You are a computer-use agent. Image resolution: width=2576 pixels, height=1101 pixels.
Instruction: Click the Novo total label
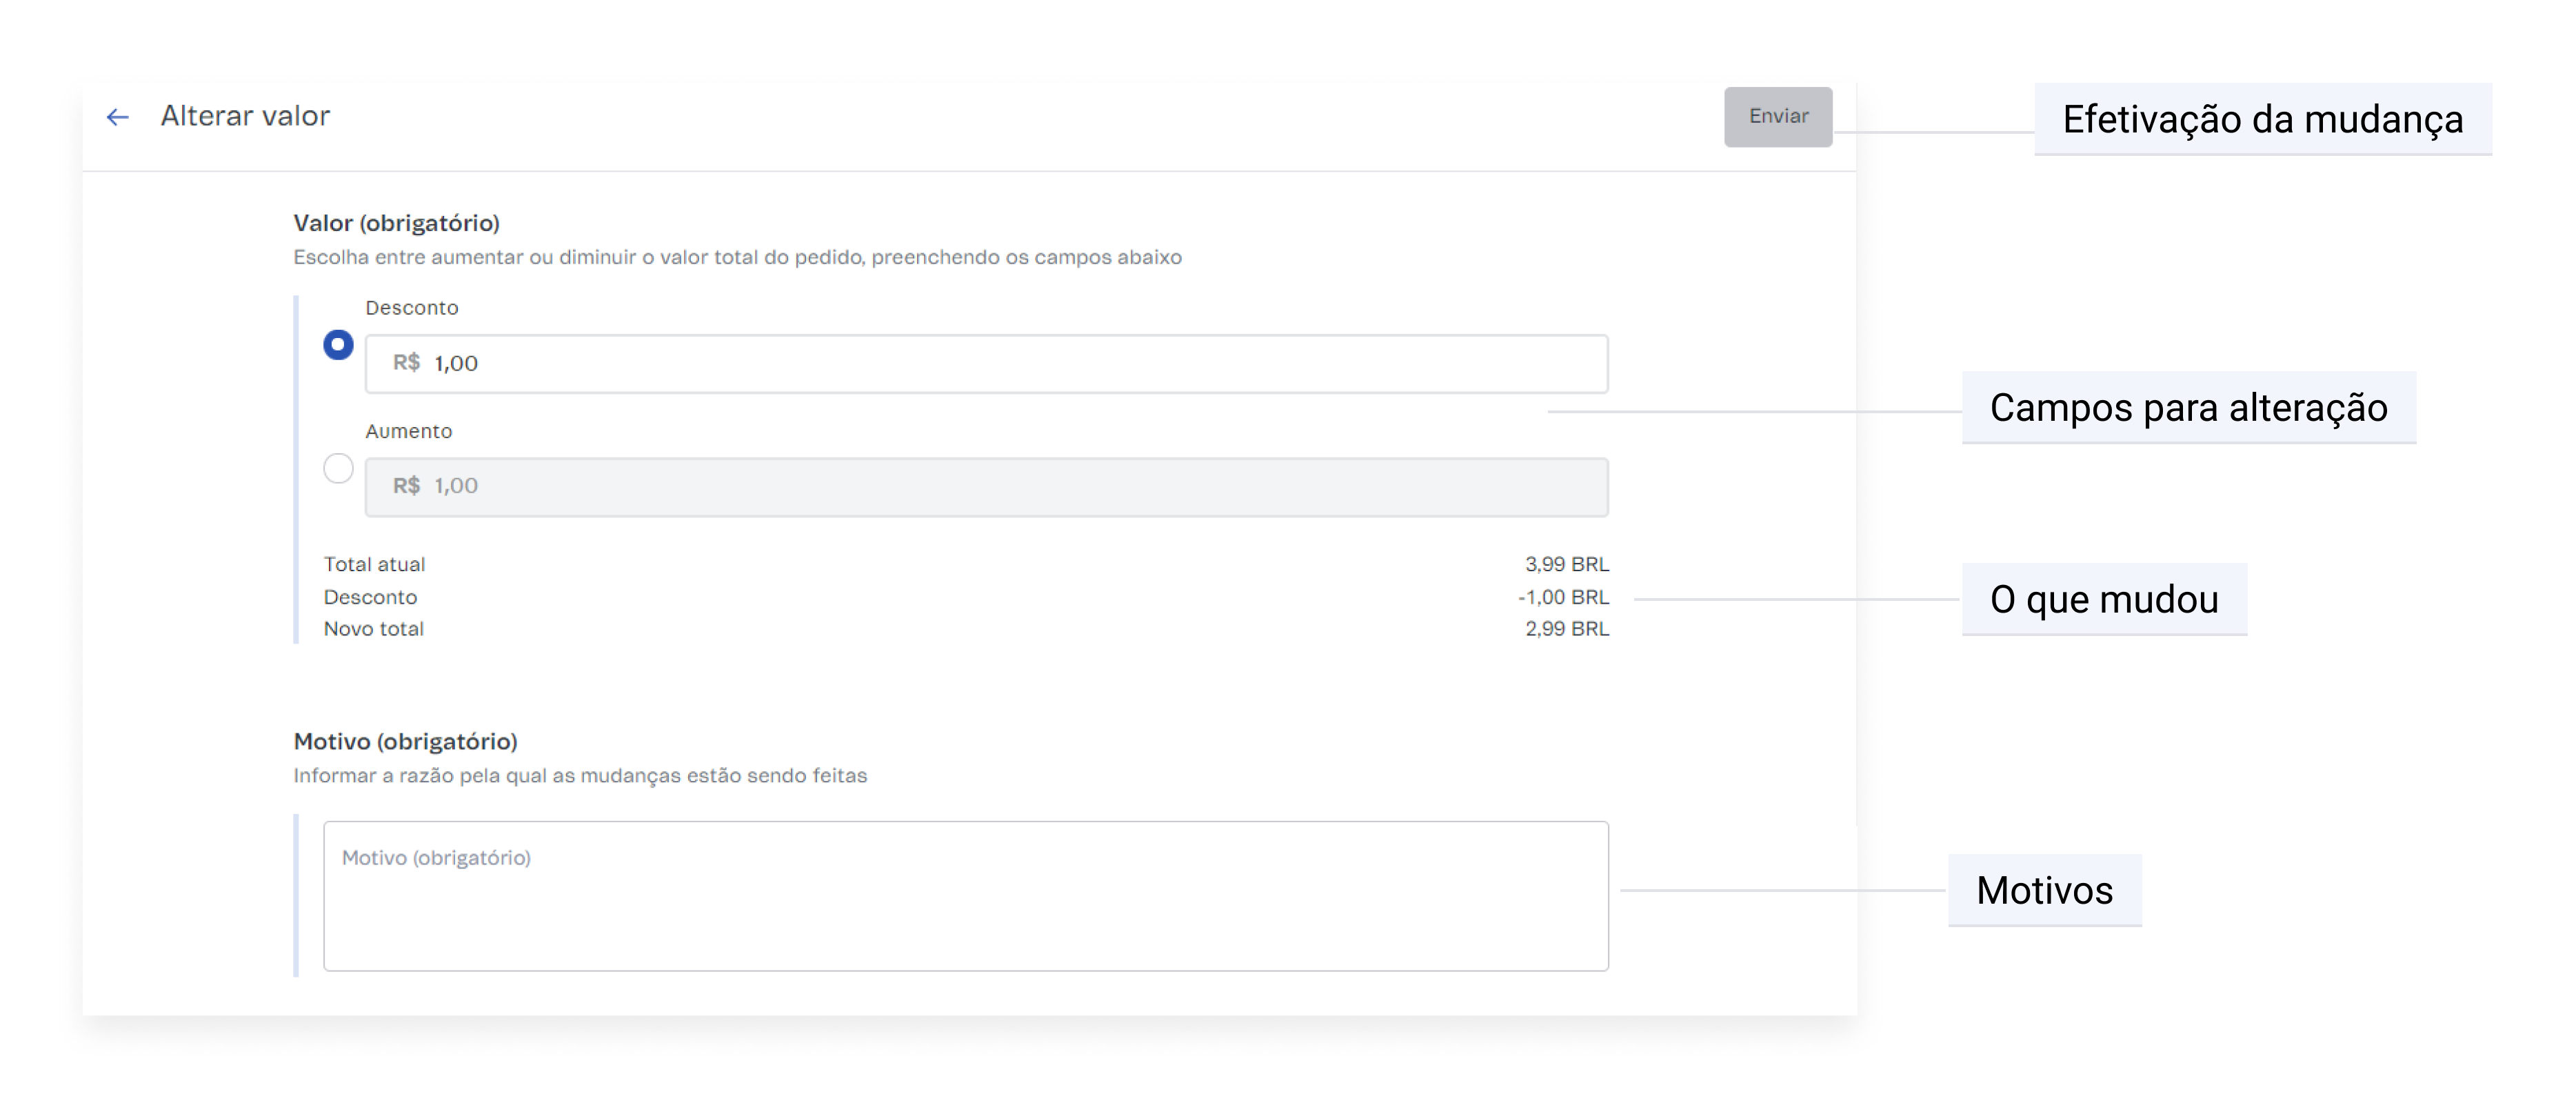tap(373, 628)
